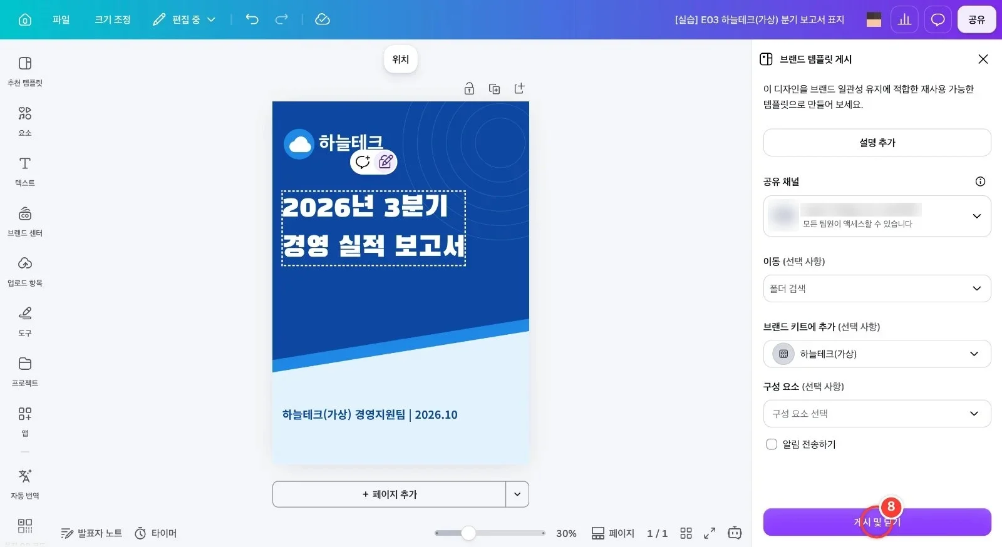Open the 타이머 timer
This screenshot has width=1002, height=547.
pos(156,533)
